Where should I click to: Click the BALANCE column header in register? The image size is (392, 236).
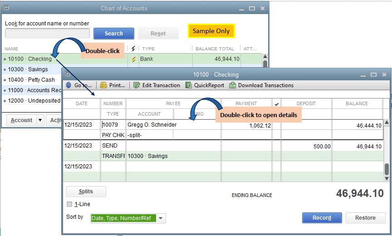point(357,104)
